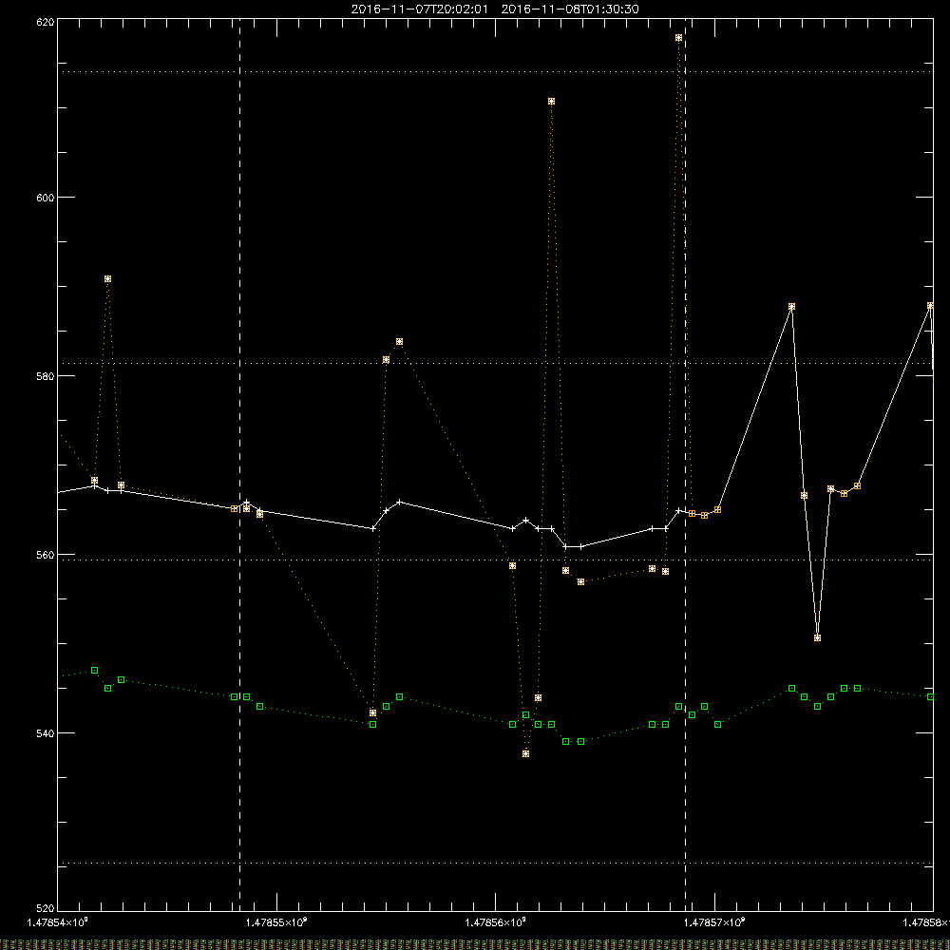Select the white-line dip marker near 550
The height and width of the screenshot is (950, 950).
pos(817,638)
